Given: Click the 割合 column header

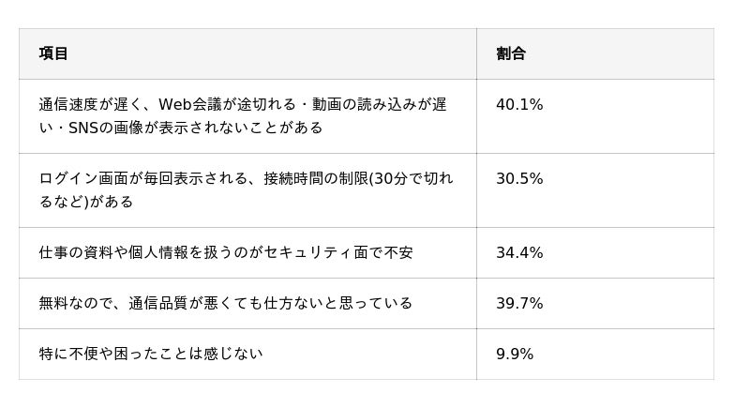Looking at the screenshot, I should (511, 53).
